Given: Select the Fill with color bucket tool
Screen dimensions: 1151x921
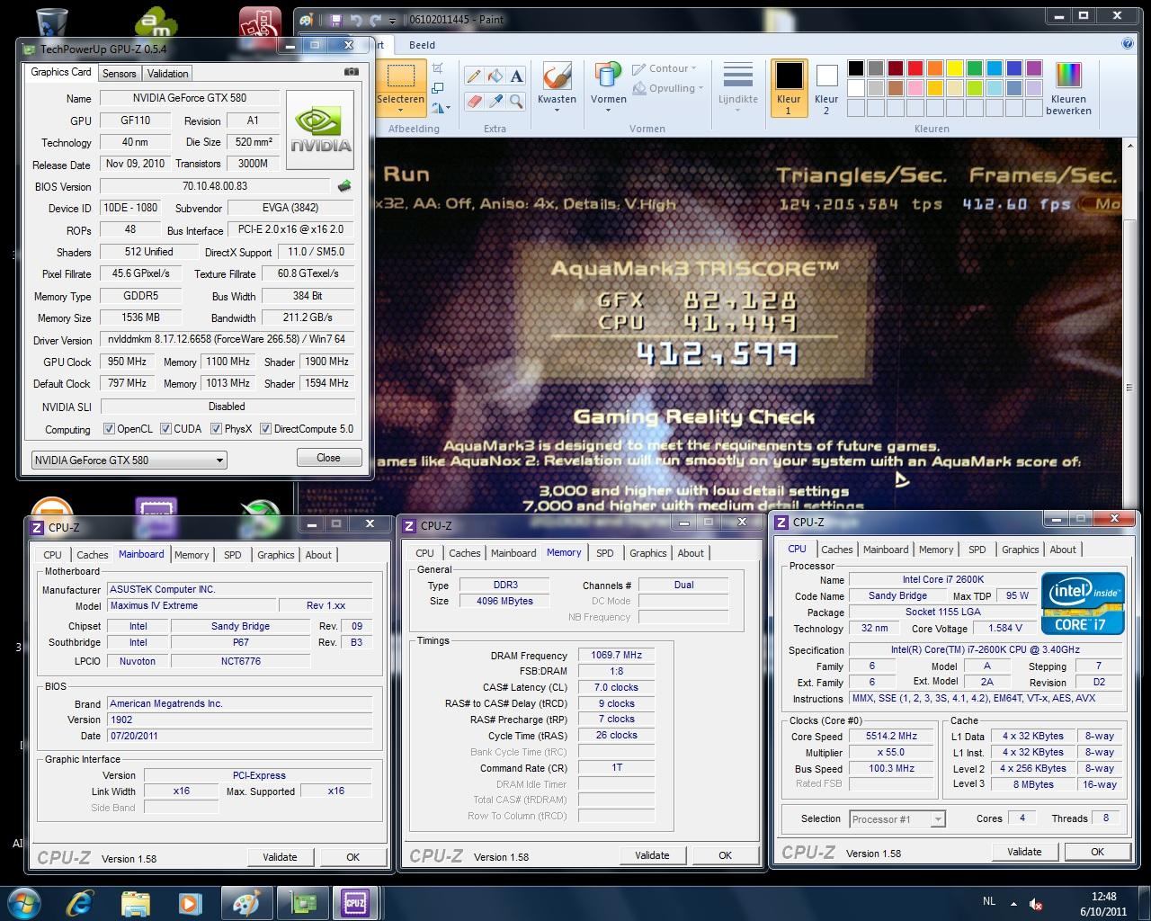Looking at the screenshot, I should tap(495, 76).
